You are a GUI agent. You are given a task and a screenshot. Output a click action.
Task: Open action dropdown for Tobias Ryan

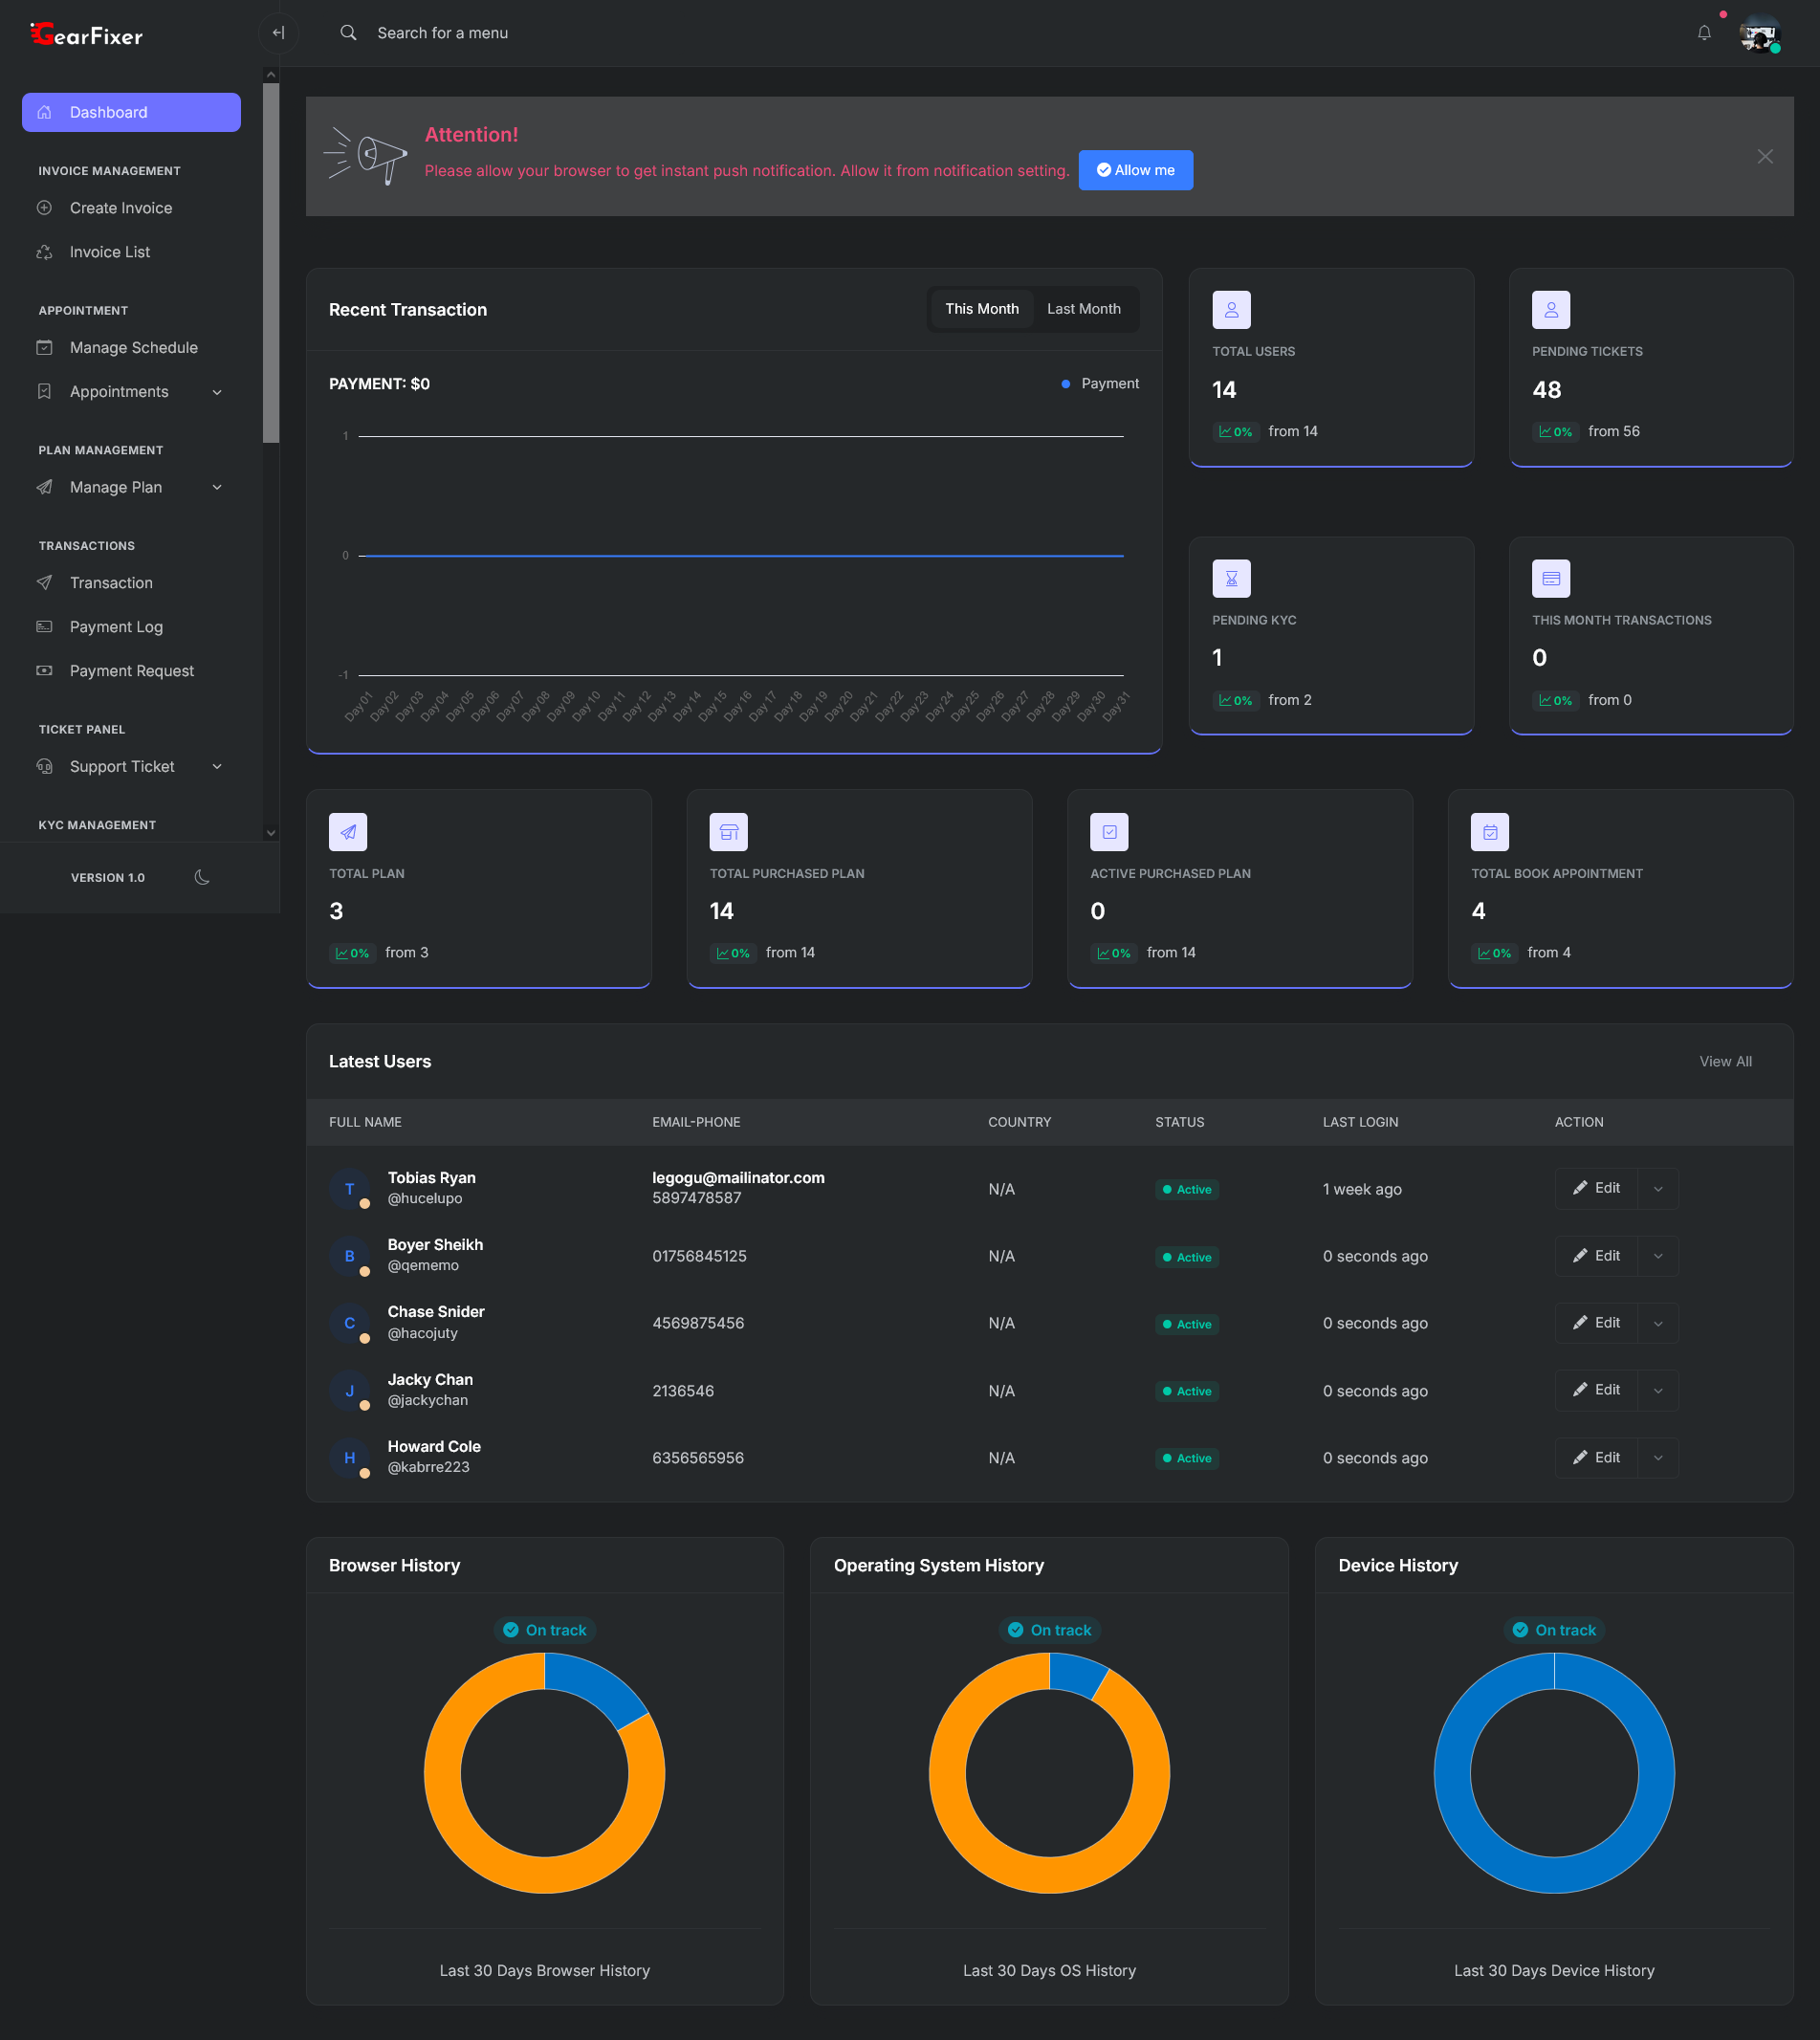[x=1658, y=1189]
